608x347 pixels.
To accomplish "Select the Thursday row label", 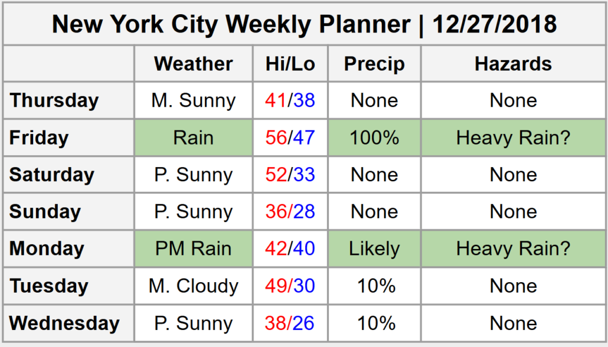I will click(54, 100).
